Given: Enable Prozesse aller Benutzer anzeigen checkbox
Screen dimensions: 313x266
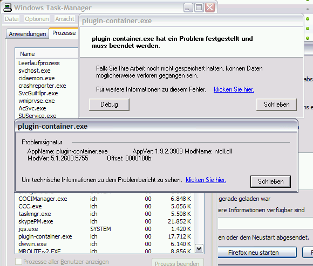Looking at the screenshot, I should tap(18, 261).
